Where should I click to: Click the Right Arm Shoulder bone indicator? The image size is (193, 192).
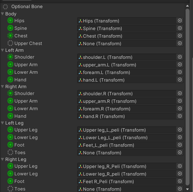[x=10, y=93]
